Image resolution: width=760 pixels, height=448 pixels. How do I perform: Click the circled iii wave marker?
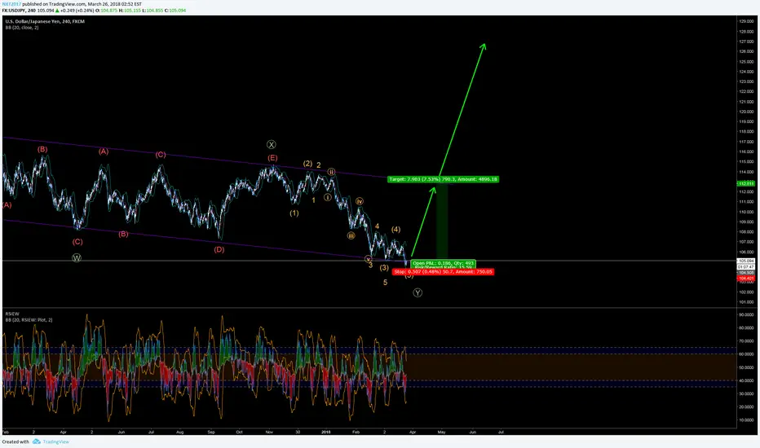point(351,235)
